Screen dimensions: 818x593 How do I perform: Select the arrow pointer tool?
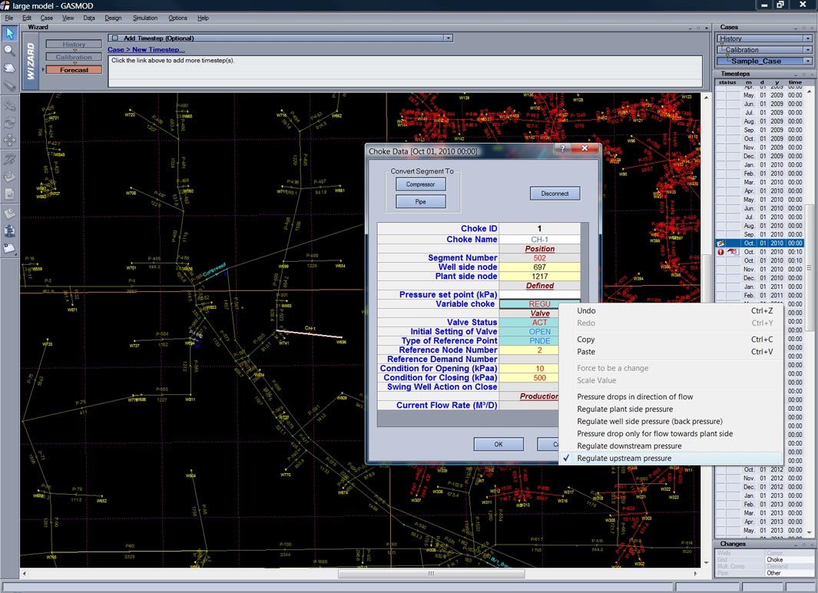click(x=10, y=34)
